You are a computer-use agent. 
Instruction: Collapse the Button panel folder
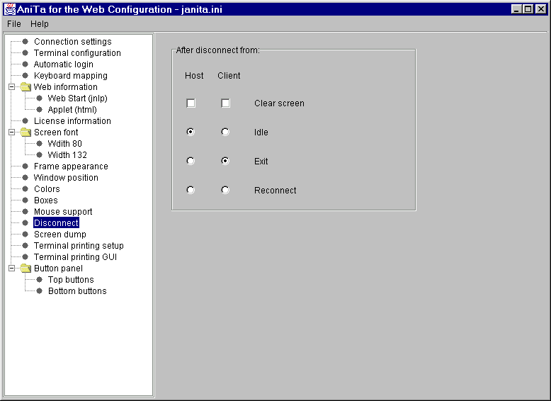[x=11, y=268]
